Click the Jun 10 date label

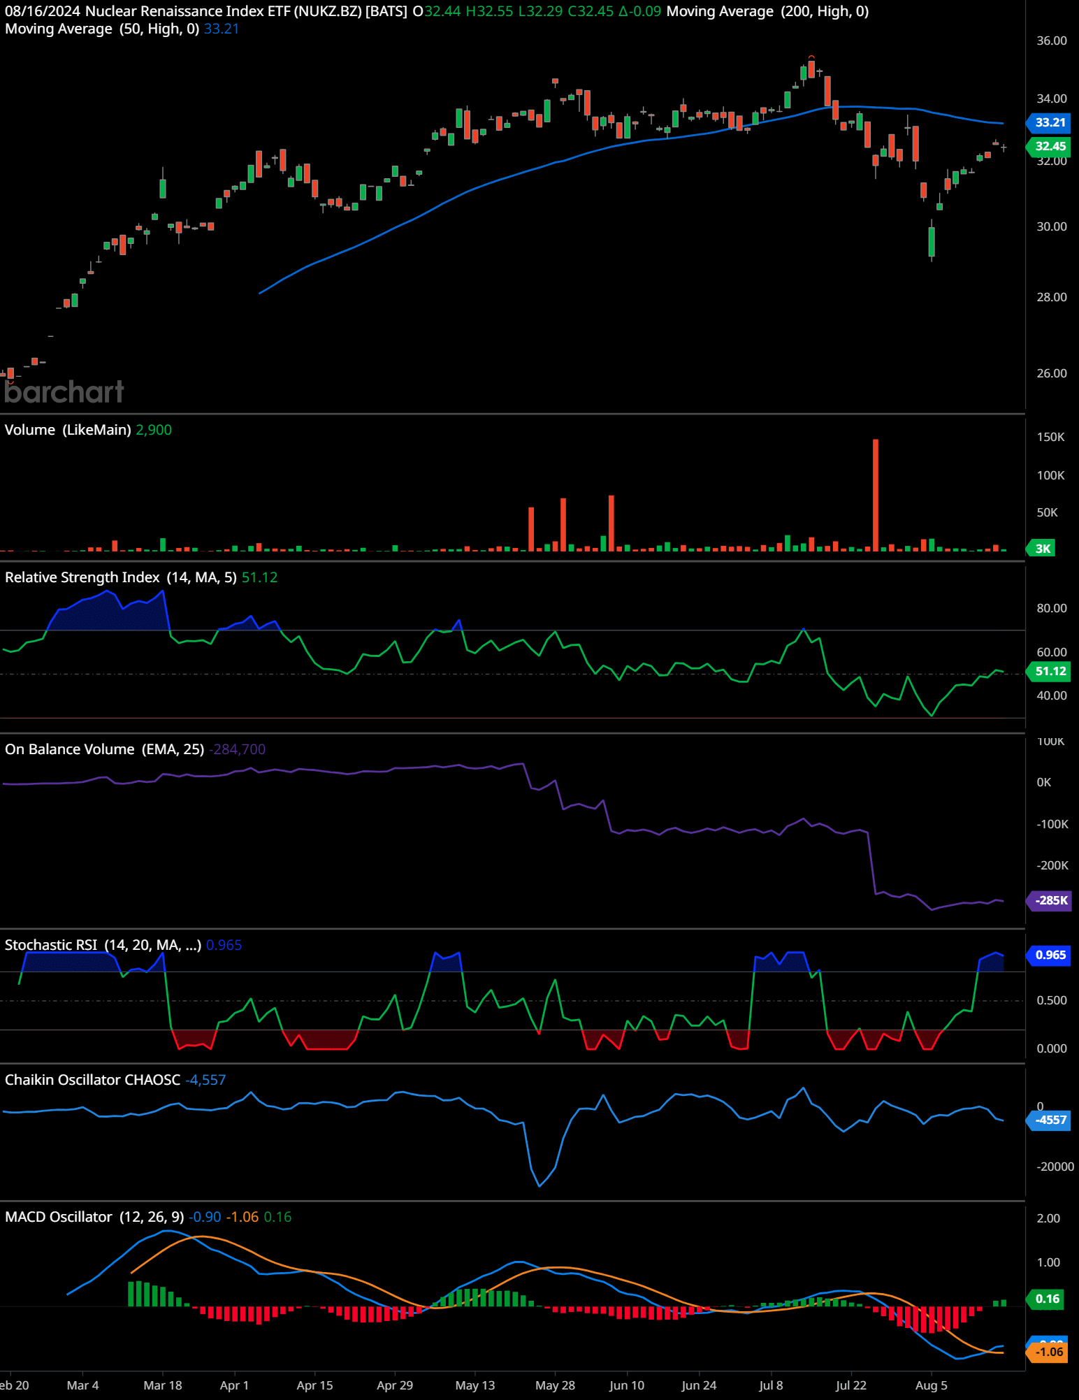(x=627, y=1385)
